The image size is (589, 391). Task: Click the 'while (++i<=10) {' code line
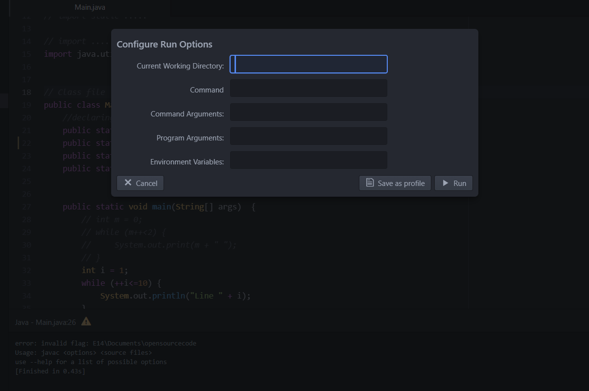pos(121,283)
